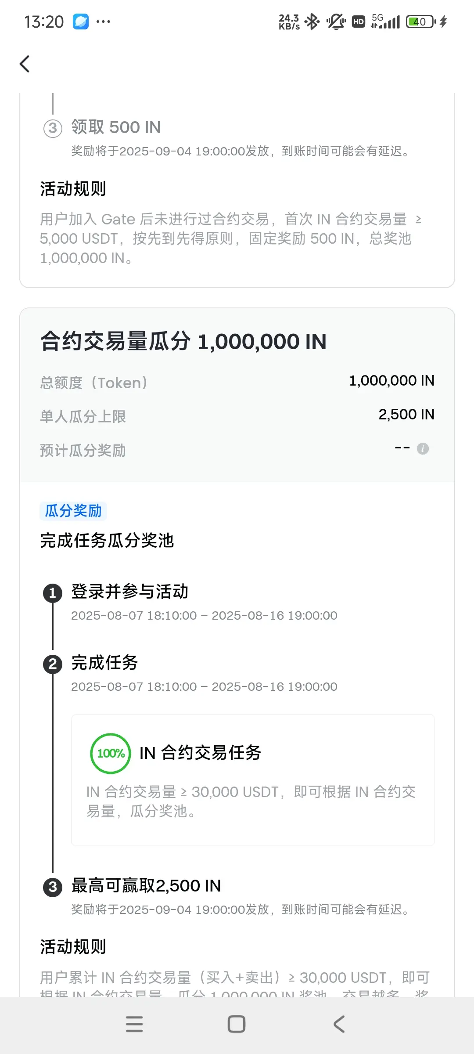Viewport: 474px width, 1054px height.
Task: Tap step 3 最高可赢取2,500 IN
Action: 146,886
